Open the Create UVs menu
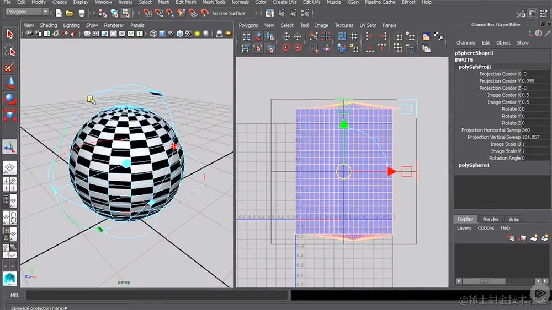The image size is (552, 310). click(284, 2)
